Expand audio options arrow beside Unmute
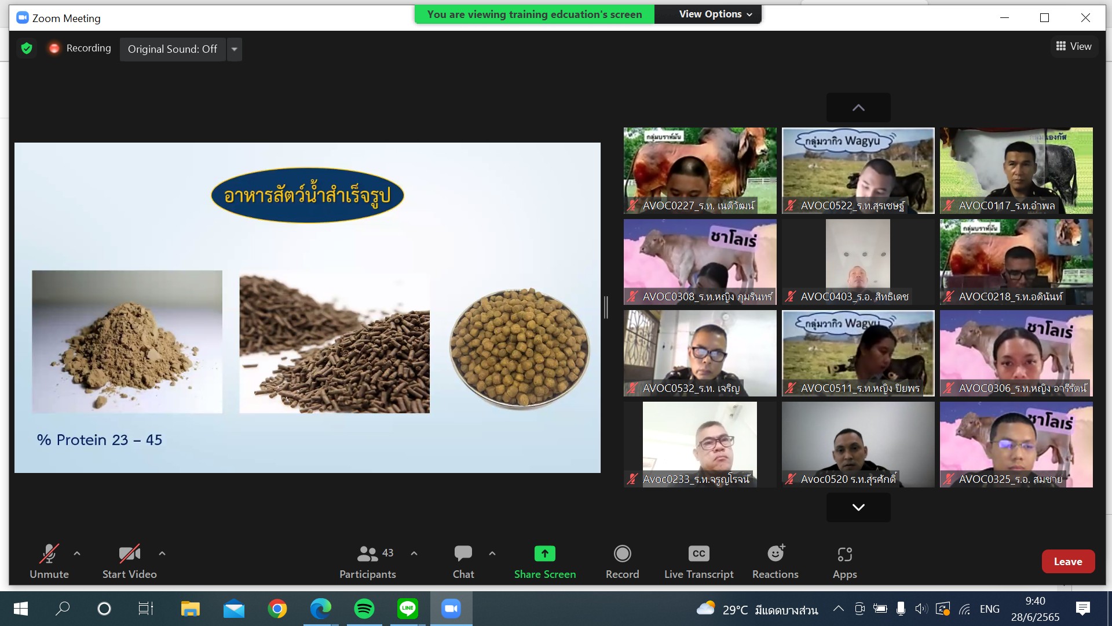This screenshot has width=1112, height=626. pos(77,554)
